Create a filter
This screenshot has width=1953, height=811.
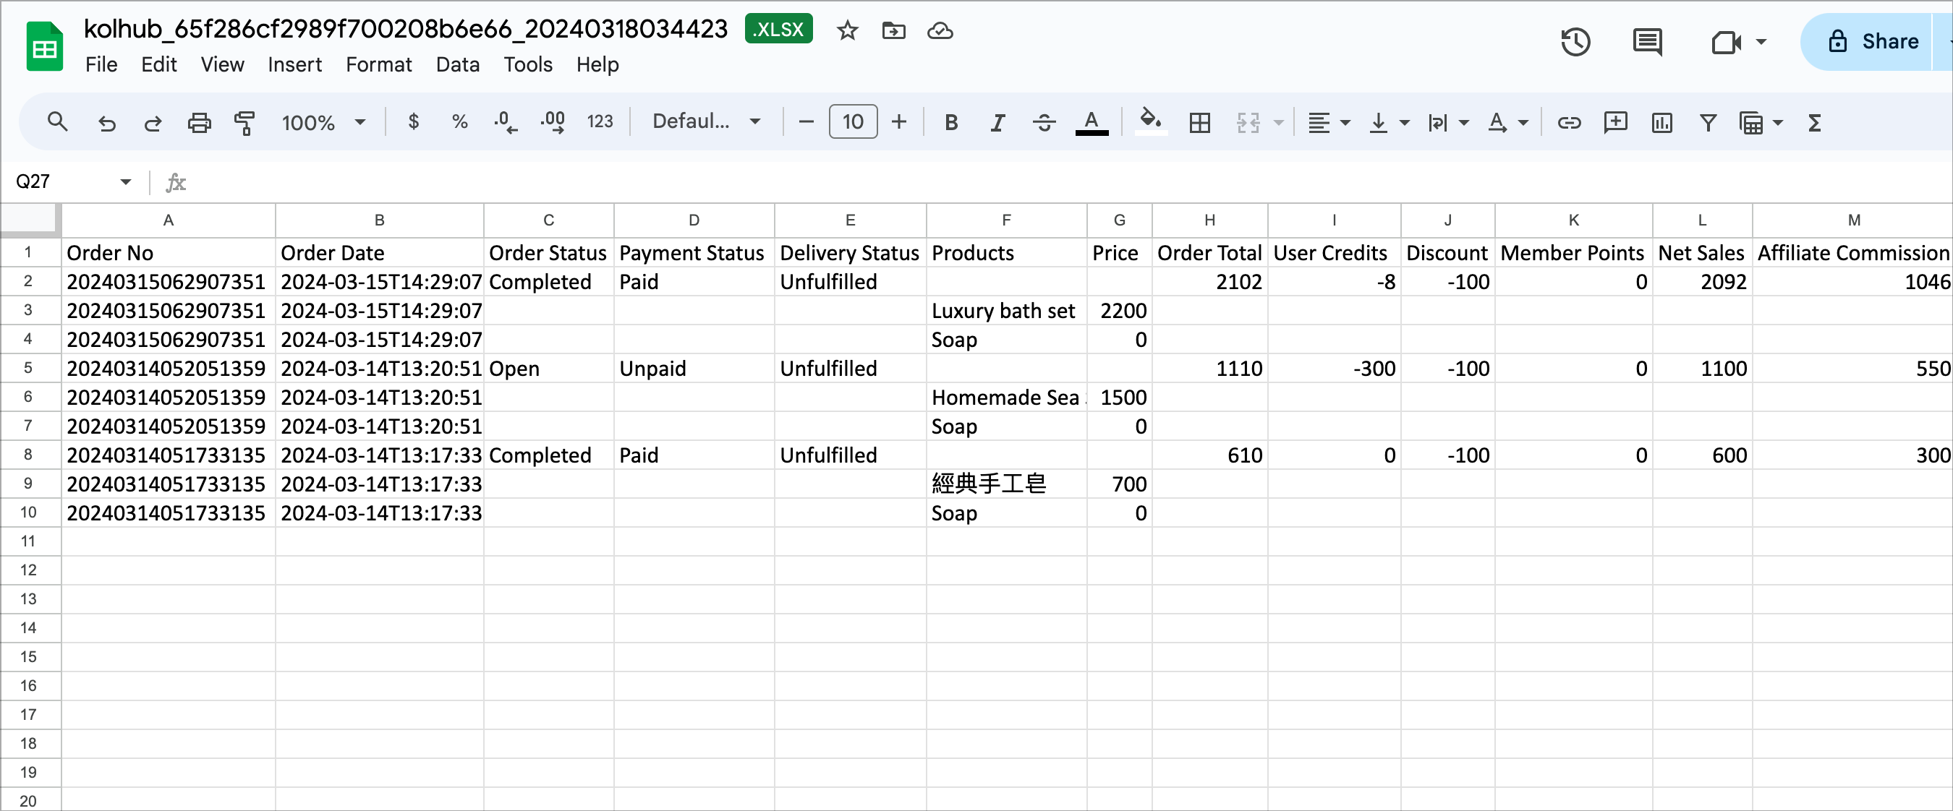pyautogui.click(x=1708, y=122)
